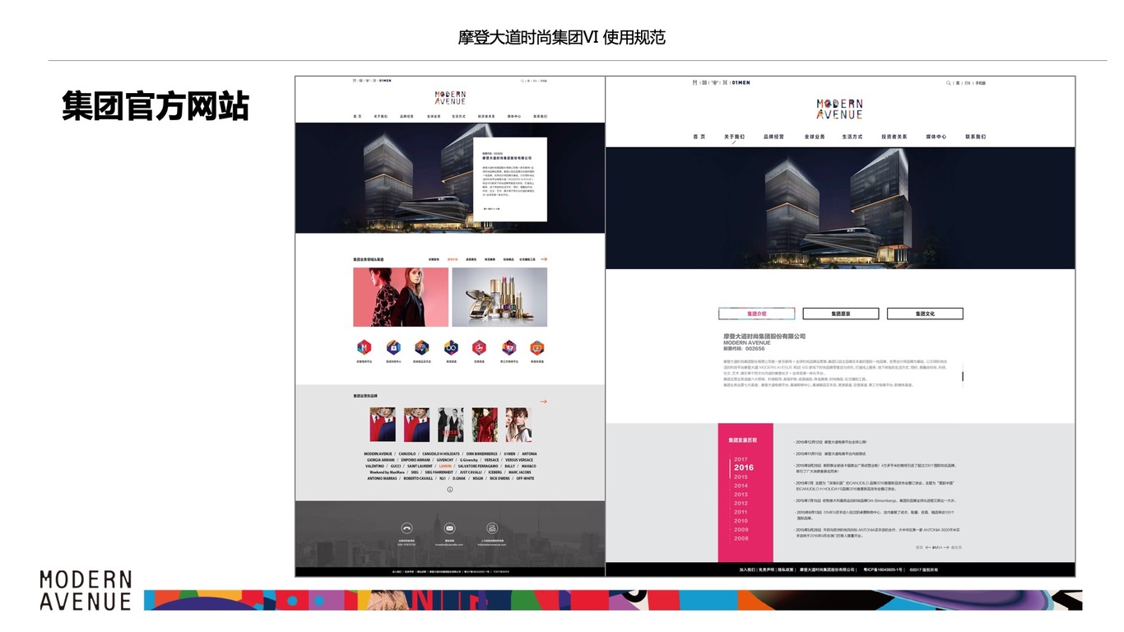Click the 高端购物中心 purple bag hexagon icon
The width and height of the screenshot is (1124, 632).
(x=393, y=347)
